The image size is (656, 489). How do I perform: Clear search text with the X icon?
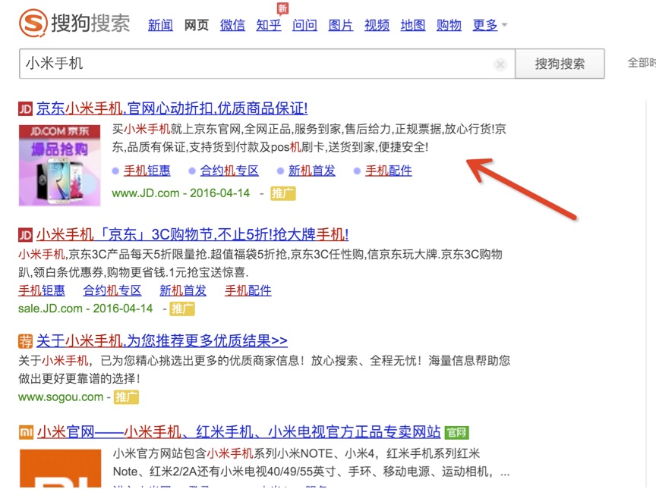point(500,64)
